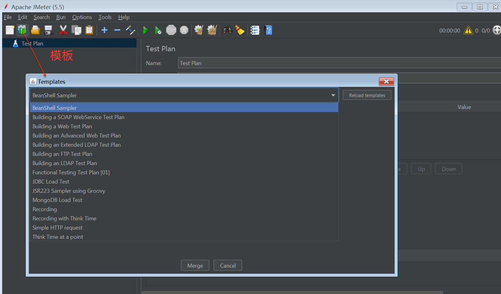Open the Function Helper list icon

click(x=255, y=30)
